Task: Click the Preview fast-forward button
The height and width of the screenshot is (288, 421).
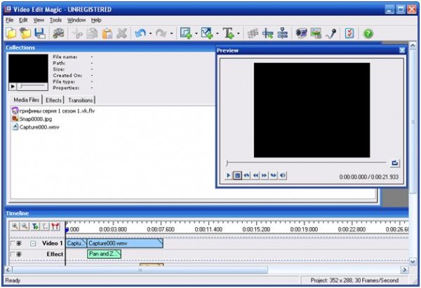Action: (265, 176)
